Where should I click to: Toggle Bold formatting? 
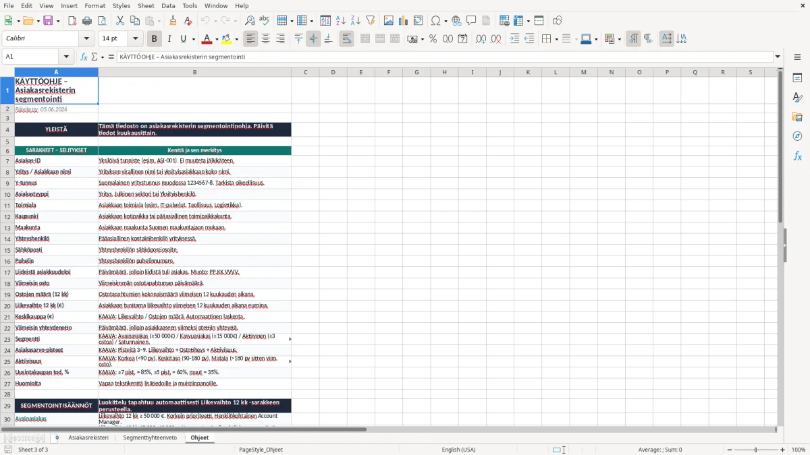154,39
